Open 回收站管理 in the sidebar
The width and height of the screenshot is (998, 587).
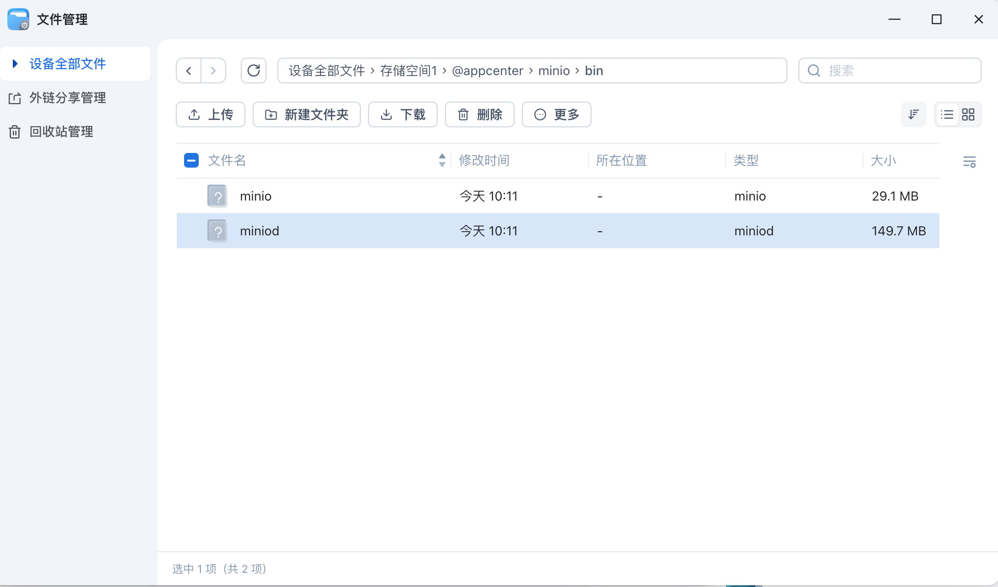pos(61,131)
